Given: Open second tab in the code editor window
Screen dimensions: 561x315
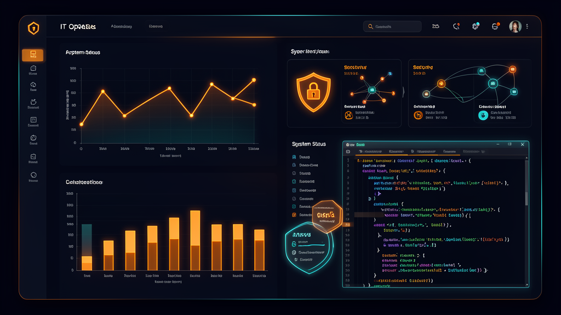Looking at the screenshot, I should [x=397, y=151].
